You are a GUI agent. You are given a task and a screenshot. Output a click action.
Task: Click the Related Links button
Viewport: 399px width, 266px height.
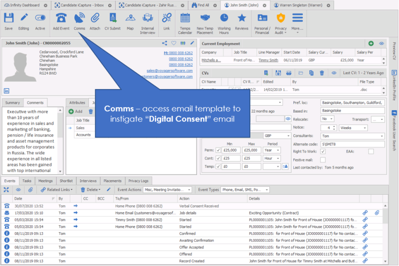click(56, 190)
